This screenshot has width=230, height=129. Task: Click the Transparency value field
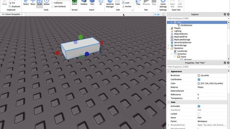click(212, 98)
